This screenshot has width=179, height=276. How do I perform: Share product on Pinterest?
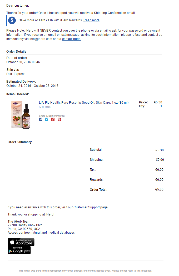59,119
